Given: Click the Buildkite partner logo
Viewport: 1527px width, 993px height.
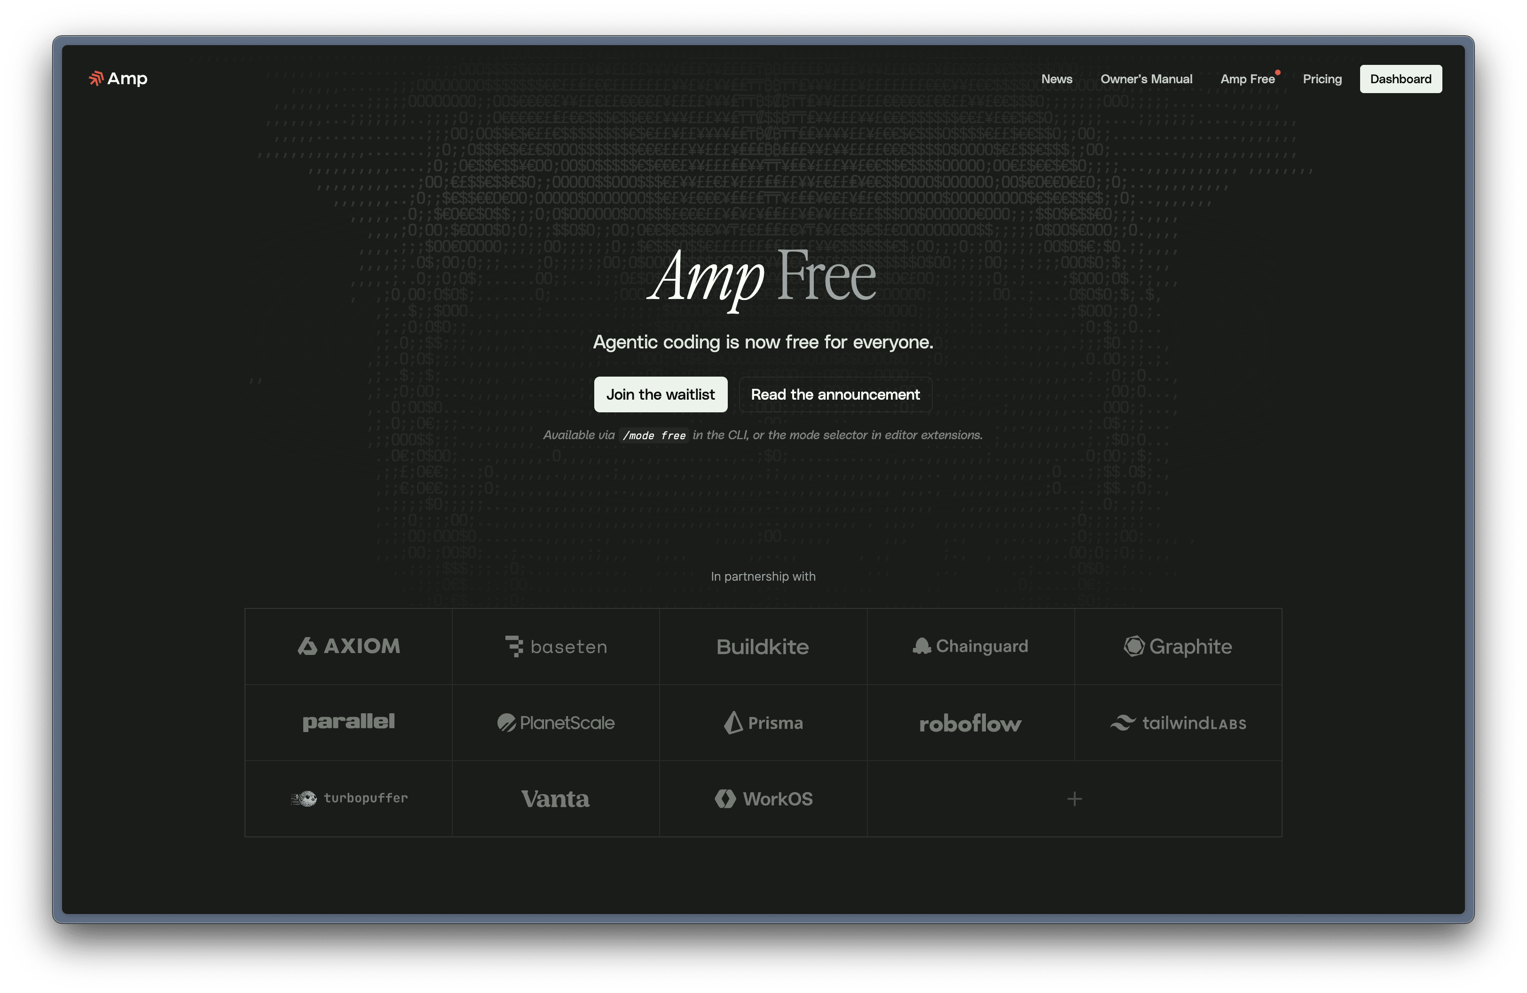Looking at the screenshot, I should click(763, 646).
